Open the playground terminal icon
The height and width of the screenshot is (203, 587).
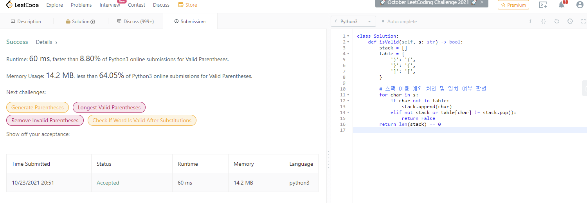pos(543,5)
